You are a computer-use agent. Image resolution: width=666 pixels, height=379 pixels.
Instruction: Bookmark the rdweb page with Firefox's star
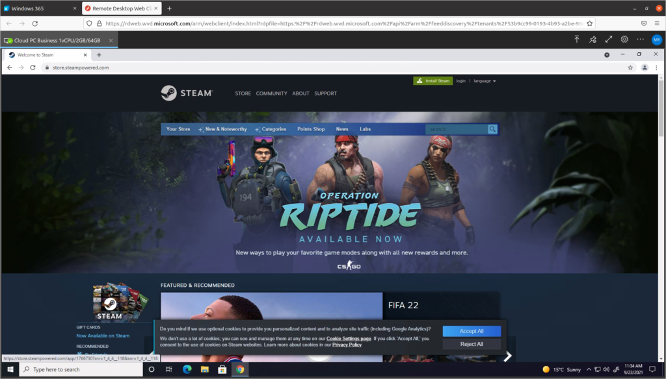coord(589,24)
